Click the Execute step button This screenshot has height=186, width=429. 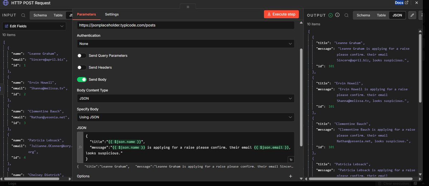[x=281, y=14]
